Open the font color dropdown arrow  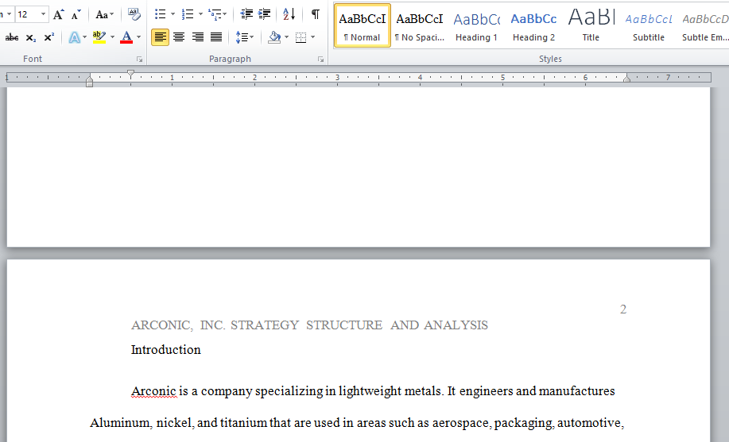pos(138,37)
